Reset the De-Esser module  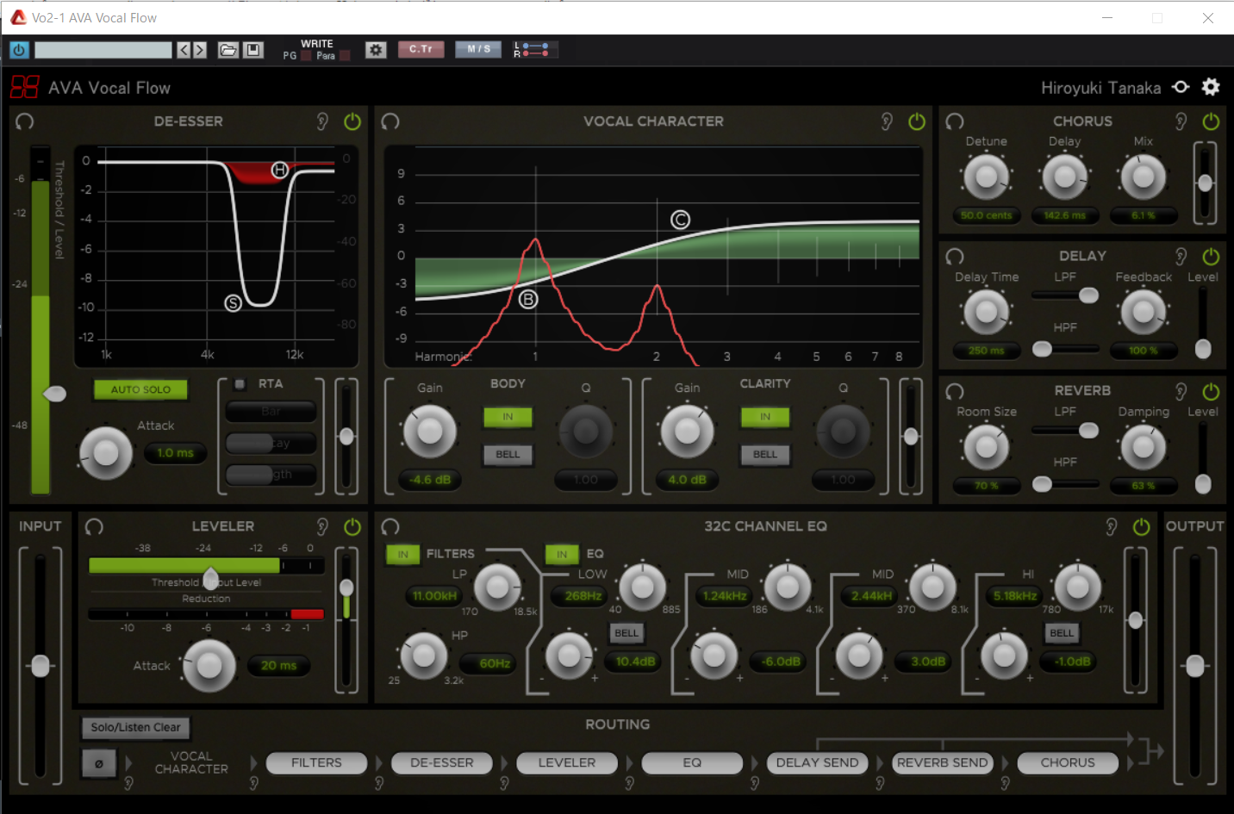tap(25, 121)
